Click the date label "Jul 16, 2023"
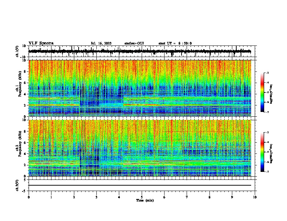 [101, 43]
